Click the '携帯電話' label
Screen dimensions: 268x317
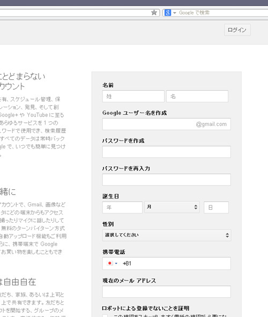[x=114, y=252]
